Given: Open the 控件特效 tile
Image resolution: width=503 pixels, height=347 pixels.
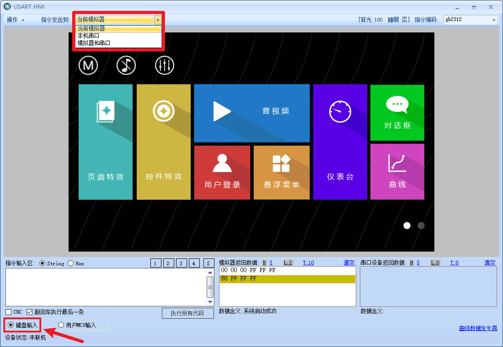Looking at the screenshot, I should (x=164, y=142).
